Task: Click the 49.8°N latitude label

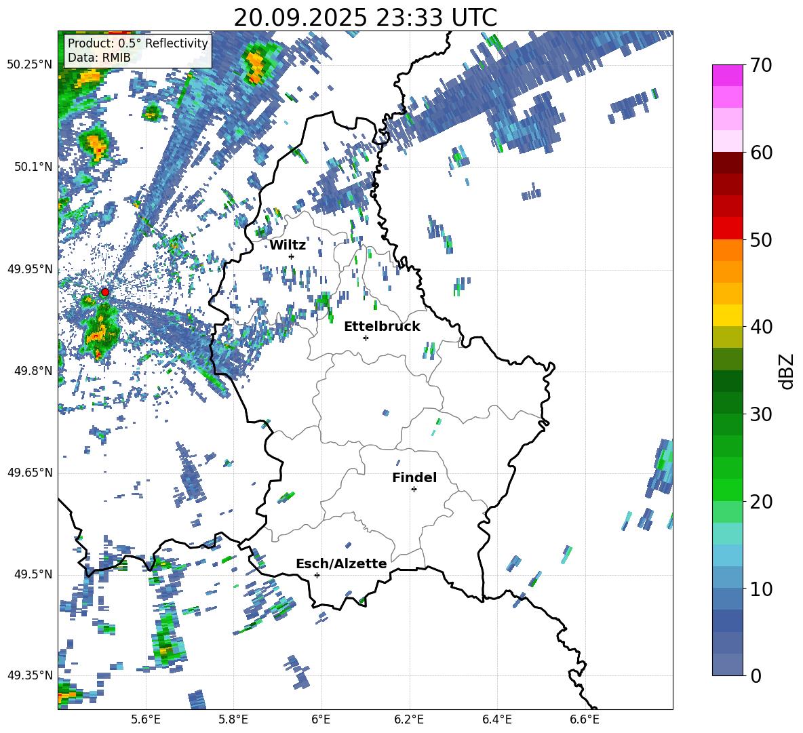Action: pyautogui.click(x=33, y=371)
